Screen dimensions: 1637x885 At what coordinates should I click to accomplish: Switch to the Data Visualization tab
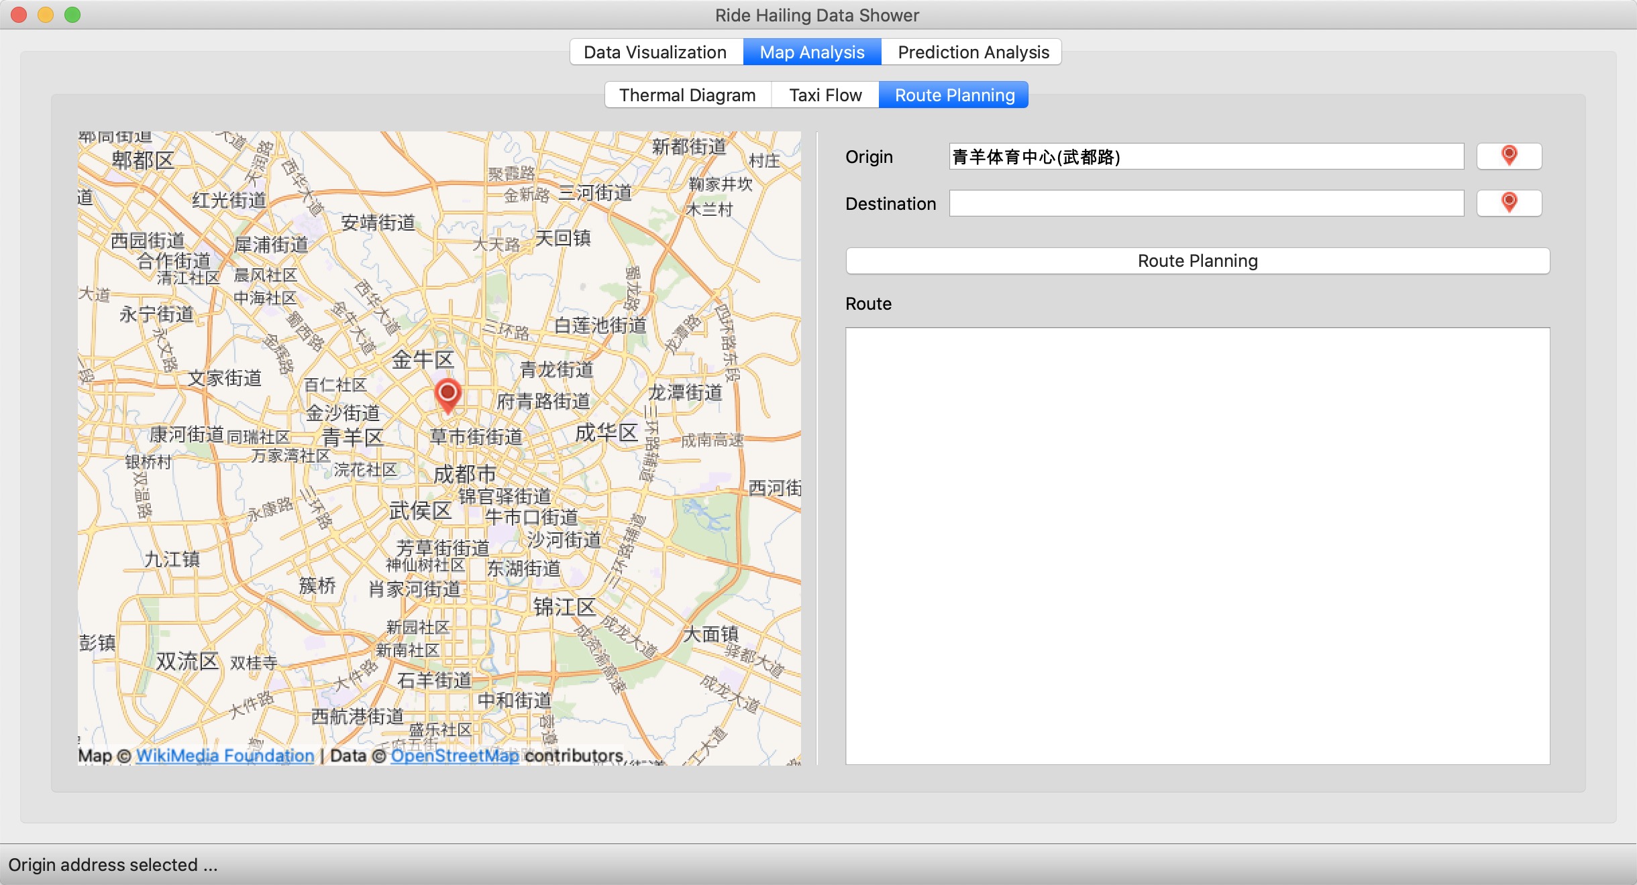click(655, 52)
